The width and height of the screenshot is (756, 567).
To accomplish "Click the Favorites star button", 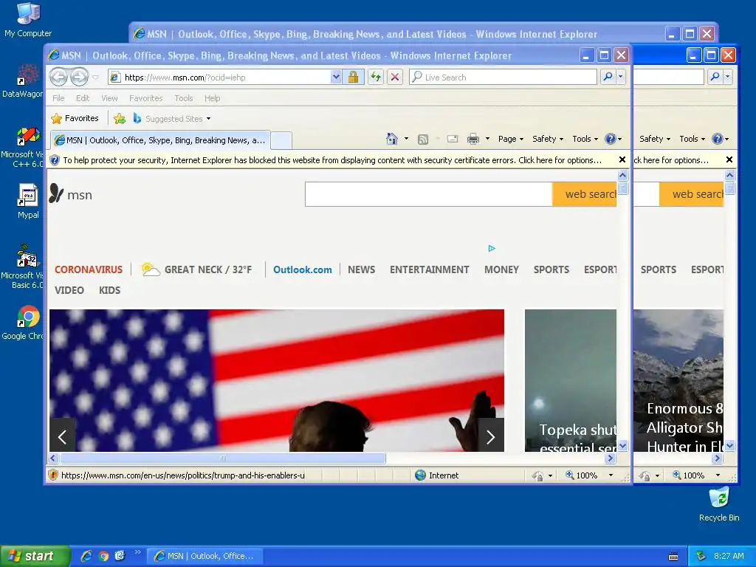I will (75, 118).
